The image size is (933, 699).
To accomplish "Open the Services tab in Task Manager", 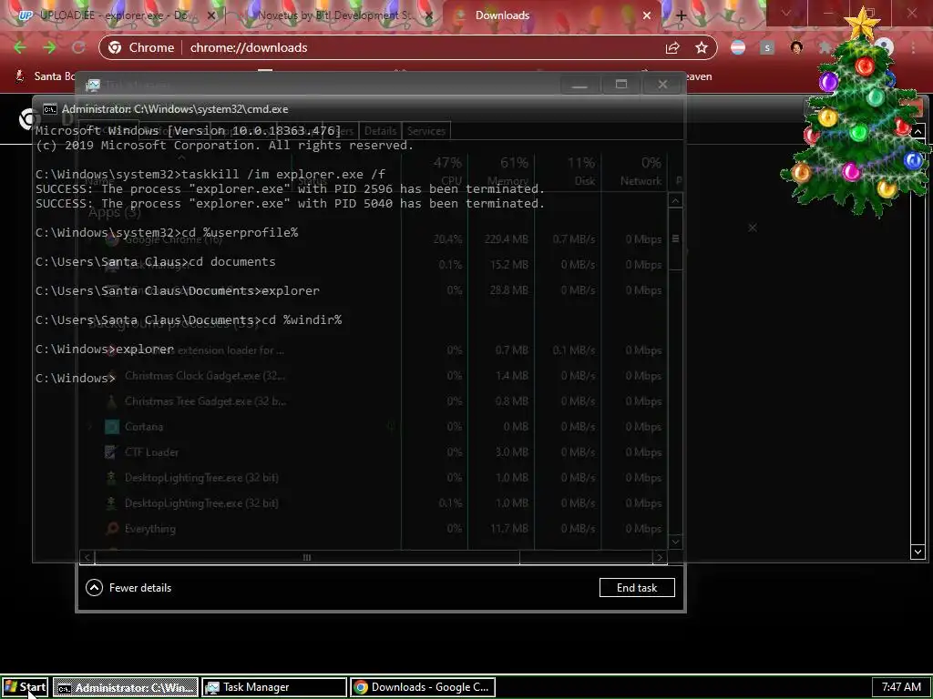I will [426, 131].
